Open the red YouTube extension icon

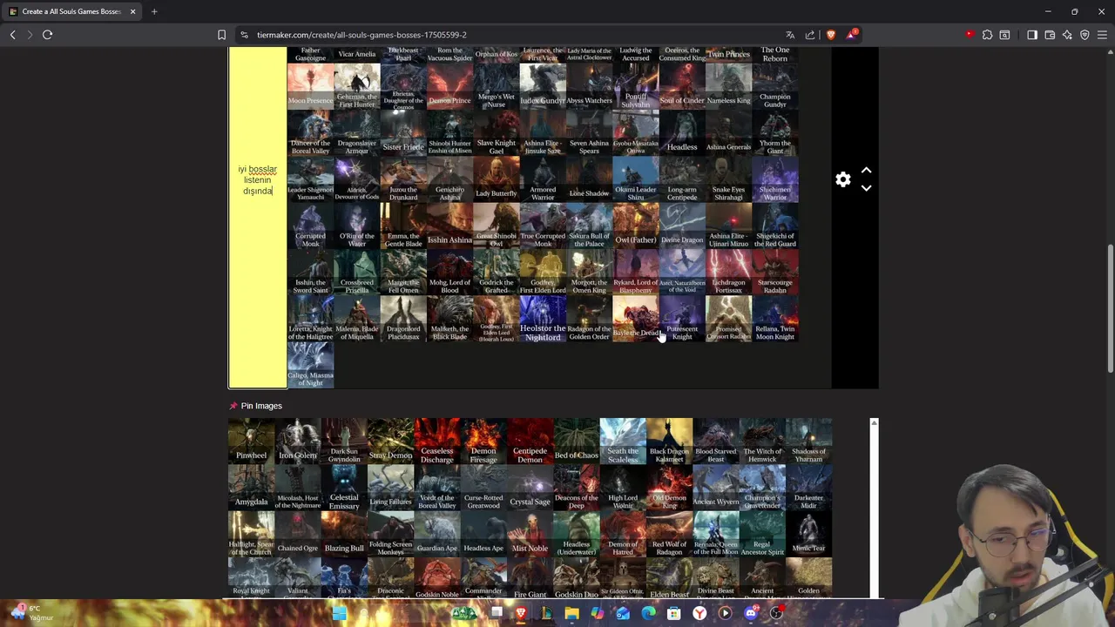click(x=970, y=35)
